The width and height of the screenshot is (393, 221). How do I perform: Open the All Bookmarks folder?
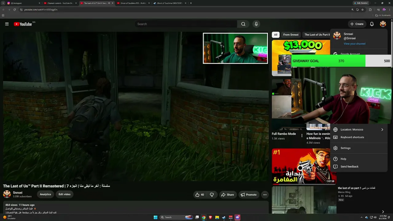coord(383,15)
